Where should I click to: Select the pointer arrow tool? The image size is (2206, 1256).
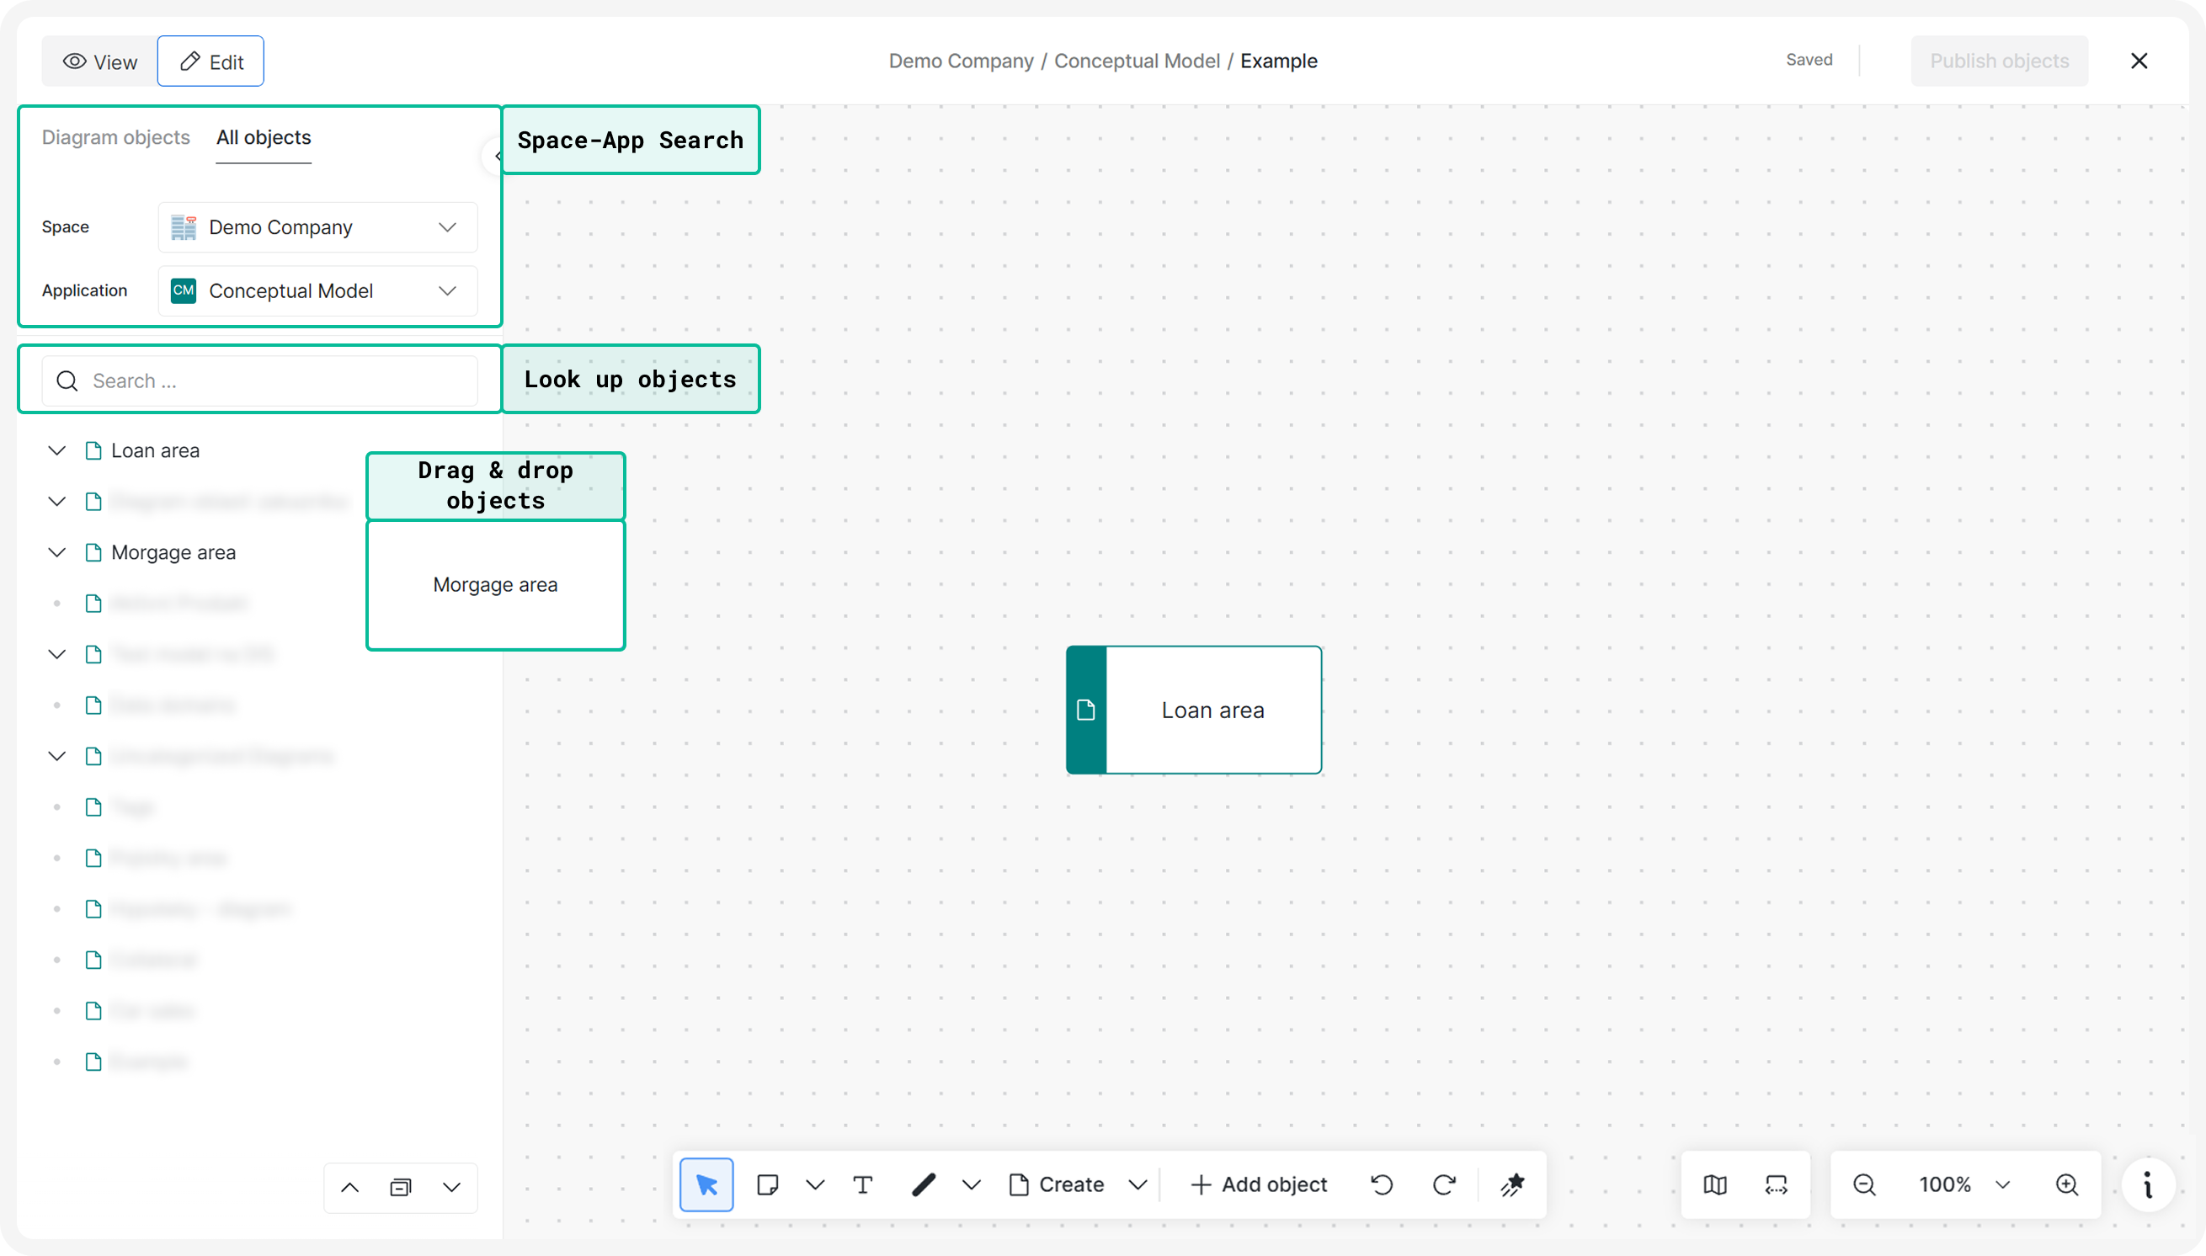pyautogui.click(x=706, y=1184)
